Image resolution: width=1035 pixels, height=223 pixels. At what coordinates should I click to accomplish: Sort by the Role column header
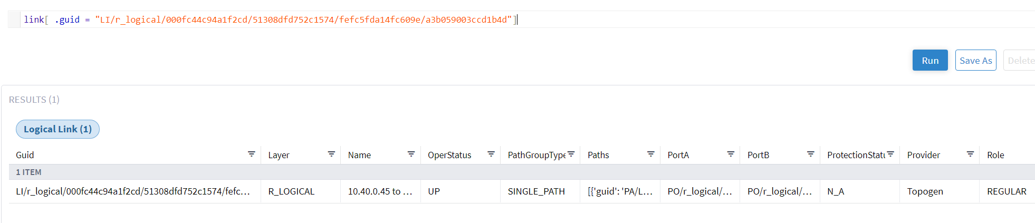tap(995, 155)
